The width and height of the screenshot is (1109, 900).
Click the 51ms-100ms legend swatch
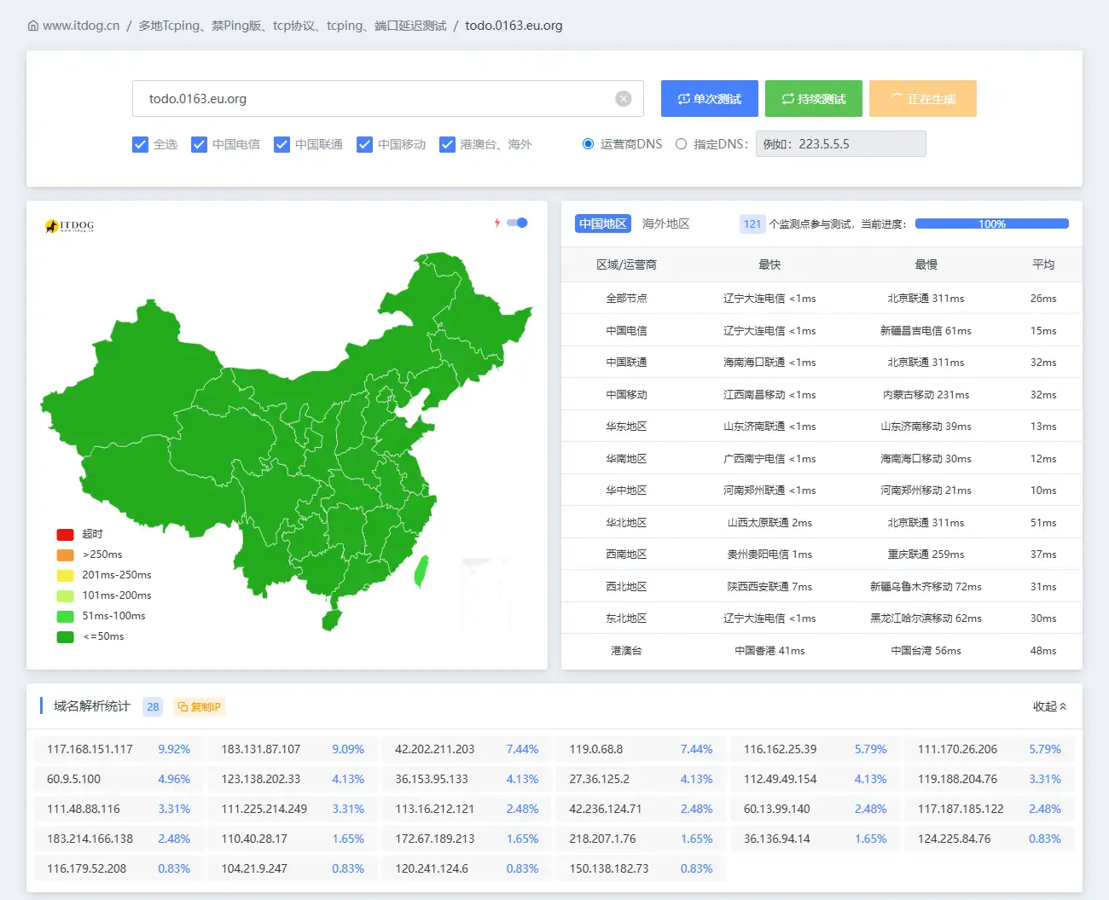[x=66, y=617]
